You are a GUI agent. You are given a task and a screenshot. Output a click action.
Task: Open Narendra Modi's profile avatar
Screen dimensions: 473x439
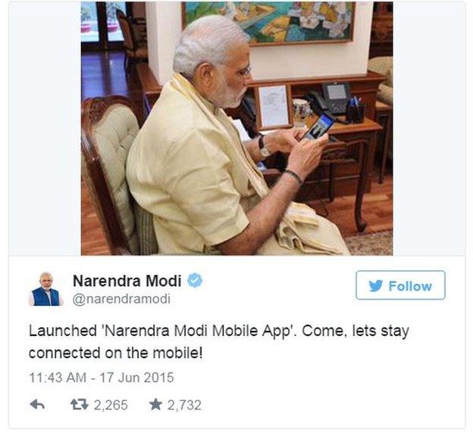pos(45,289)
